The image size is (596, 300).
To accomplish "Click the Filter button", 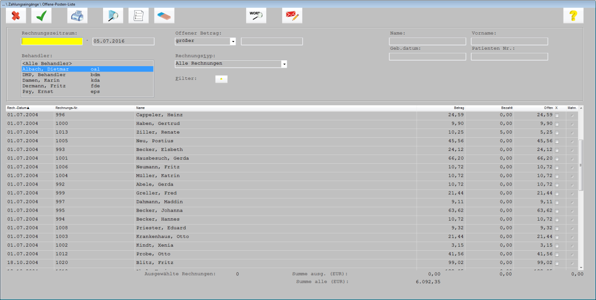I will point(221,79).
